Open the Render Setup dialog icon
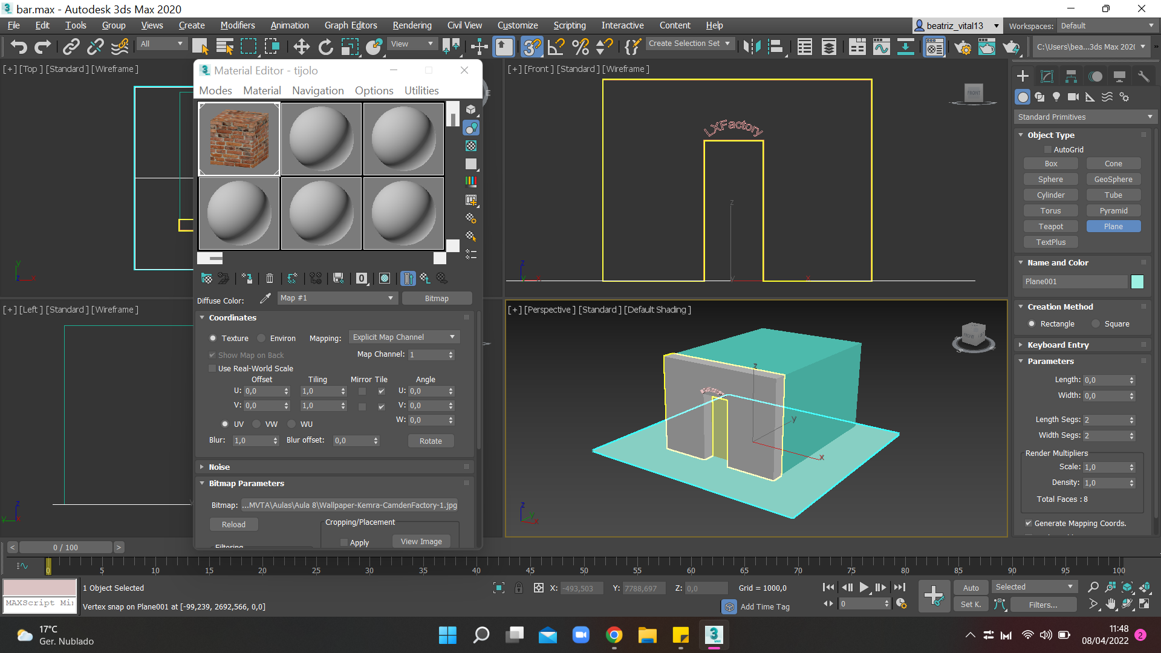This screenshot has height=653, width=1161. click(x=963, y=47)
